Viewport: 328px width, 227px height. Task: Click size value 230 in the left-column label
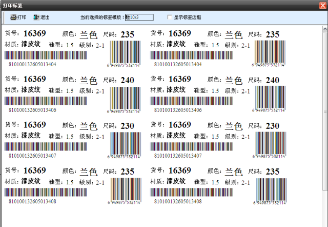pos(127,126)
